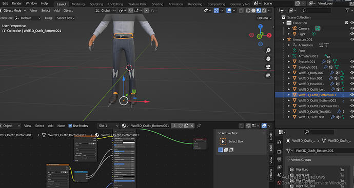Open the Output properties tab

point(279,159)
